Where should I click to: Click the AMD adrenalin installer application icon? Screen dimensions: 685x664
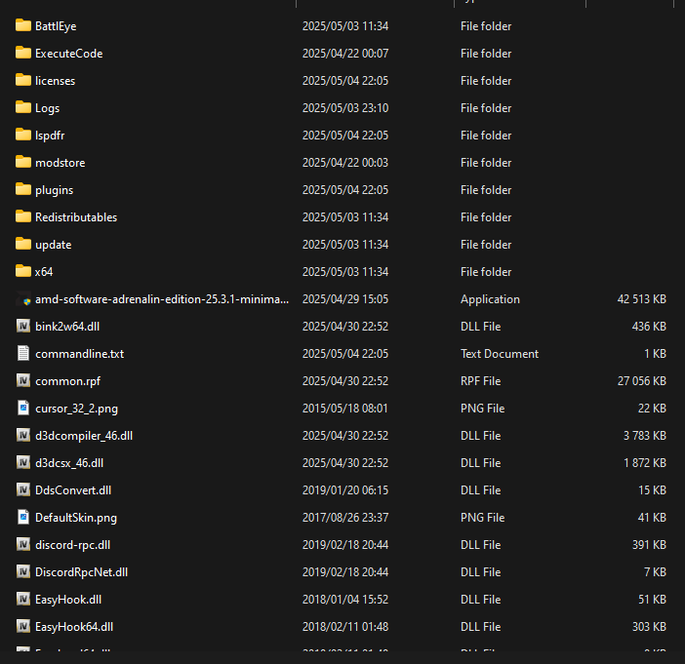coord(23,299)
